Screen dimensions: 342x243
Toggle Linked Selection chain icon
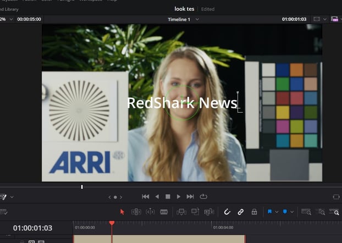pyautogui.click(x=241, y=212)
